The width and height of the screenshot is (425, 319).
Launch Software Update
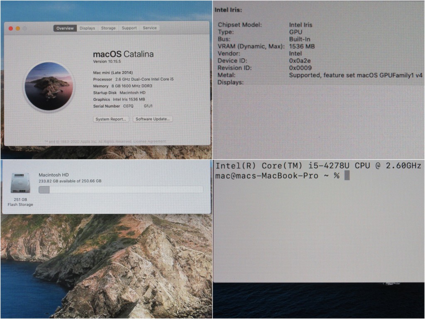[x=153, y=119]
